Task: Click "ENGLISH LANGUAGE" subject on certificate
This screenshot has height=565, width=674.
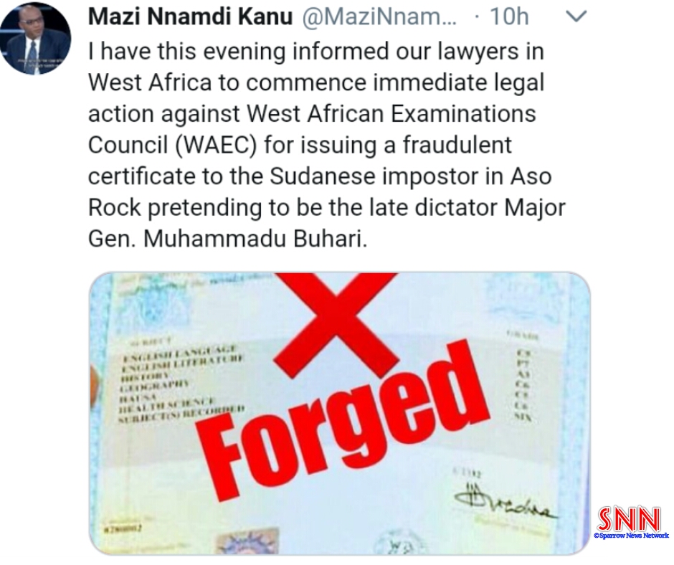Action: click(180, 353)
